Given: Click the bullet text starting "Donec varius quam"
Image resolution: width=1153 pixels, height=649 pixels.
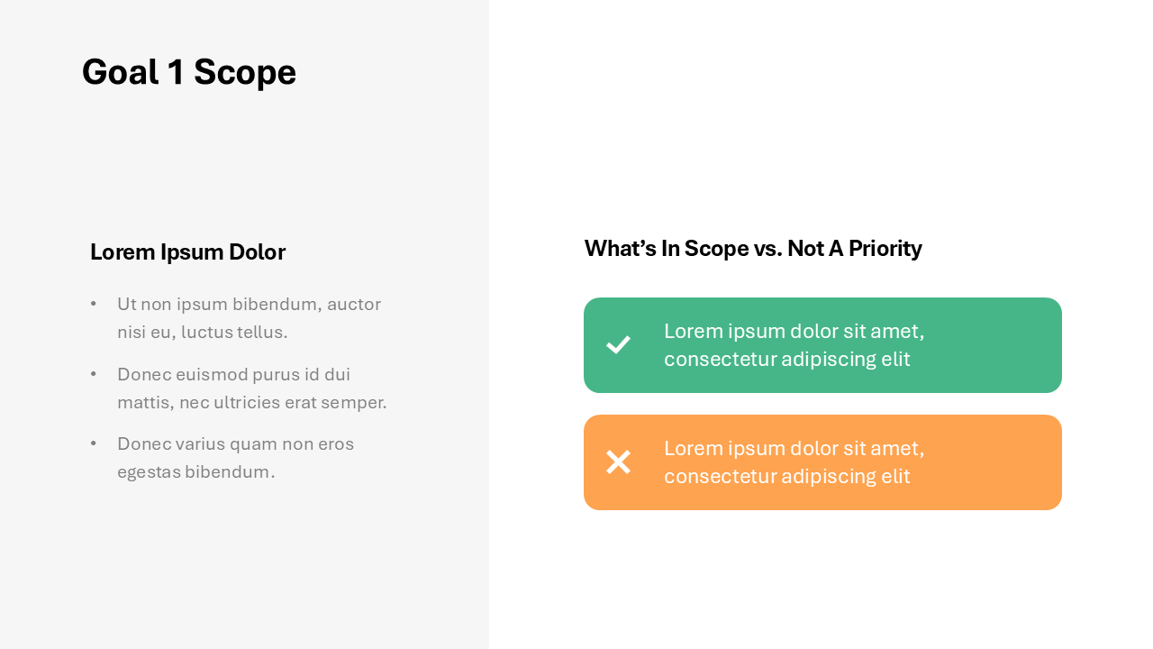Looking at the screenshot, I should 235,458.
